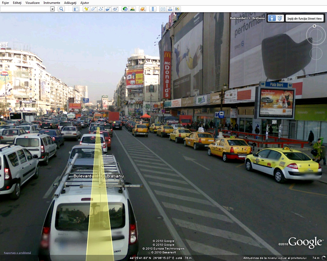Open the Fișier menu
This screenshot has height=261, width=327.
[x=5, y=3]
